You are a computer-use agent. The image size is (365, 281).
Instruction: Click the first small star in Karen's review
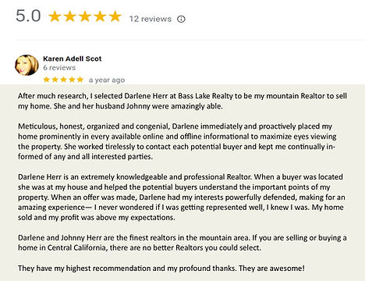click(47, 80)
